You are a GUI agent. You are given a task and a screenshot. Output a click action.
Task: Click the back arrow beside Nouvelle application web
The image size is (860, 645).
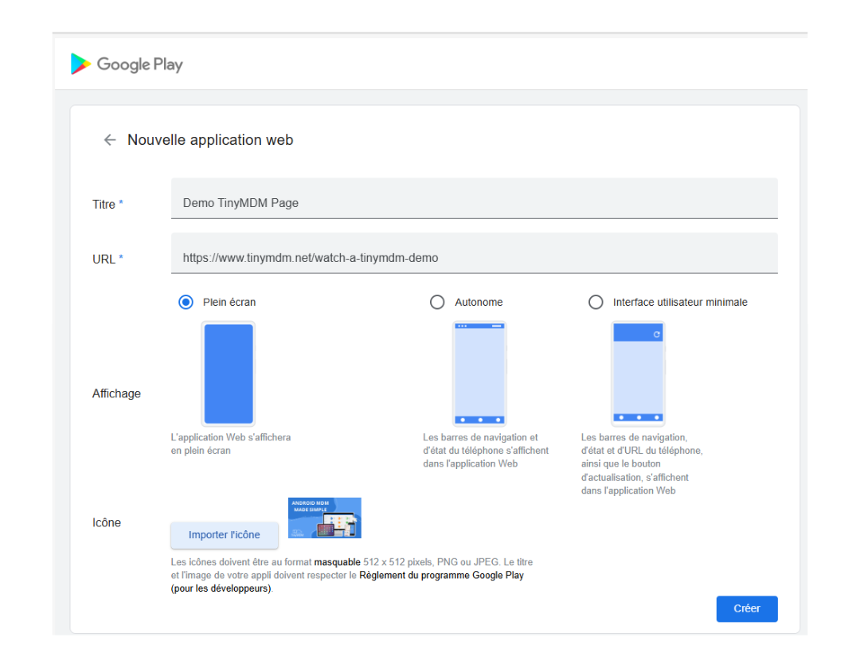[x=110, y=140]
